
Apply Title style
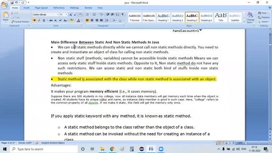click(221, 17)
